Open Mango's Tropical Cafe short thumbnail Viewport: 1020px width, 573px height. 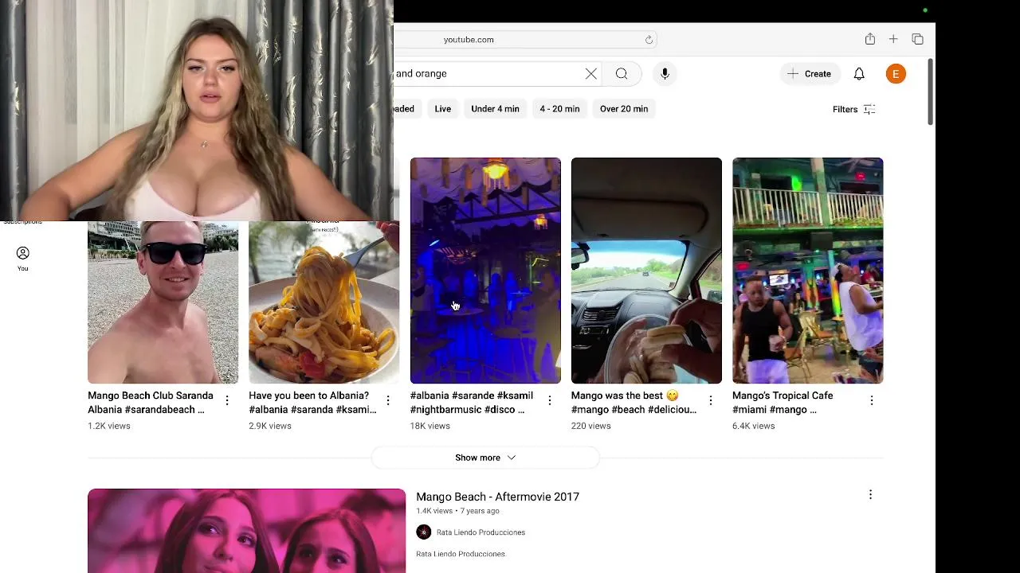(807, 271)
